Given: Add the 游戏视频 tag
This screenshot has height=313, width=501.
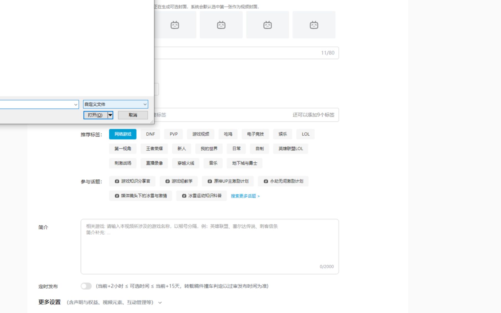Looking at the screenshot, I should 201,134.
